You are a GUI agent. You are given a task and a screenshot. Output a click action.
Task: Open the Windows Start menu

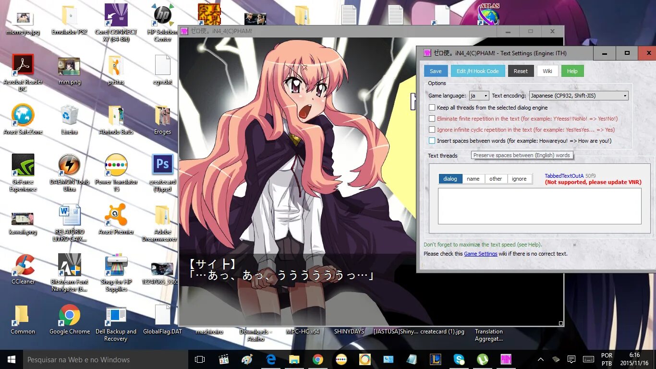point(12,359)
